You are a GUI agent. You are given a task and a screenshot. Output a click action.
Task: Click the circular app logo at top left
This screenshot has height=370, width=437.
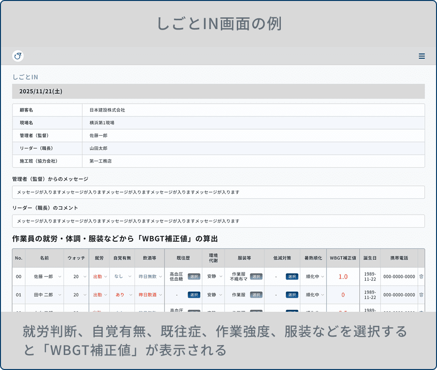[18, 55]
